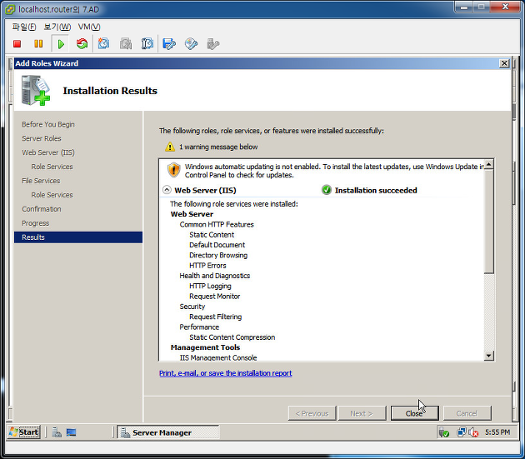525x459 pixels.
Task: Open the snapshot manager icon
Action: [147, 44]
